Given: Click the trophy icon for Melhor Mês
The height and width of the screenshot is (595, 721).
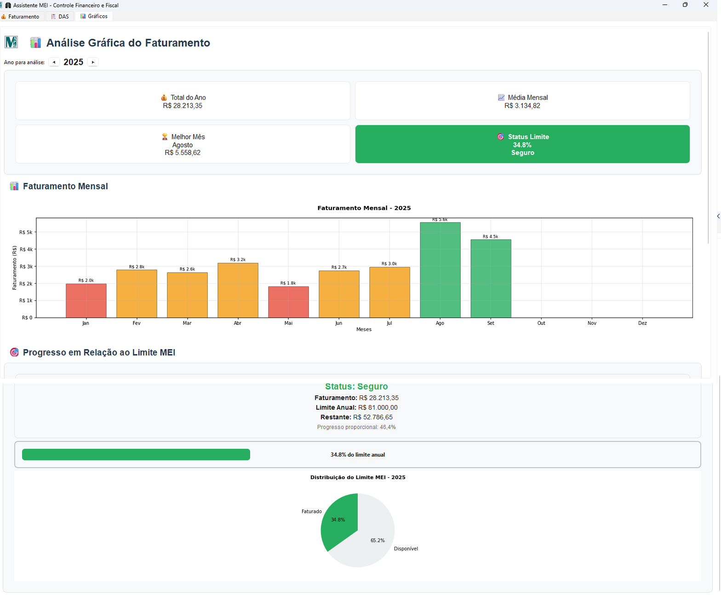Looking at the screenshot, I should pyautogui.click(x=165, y=137).
